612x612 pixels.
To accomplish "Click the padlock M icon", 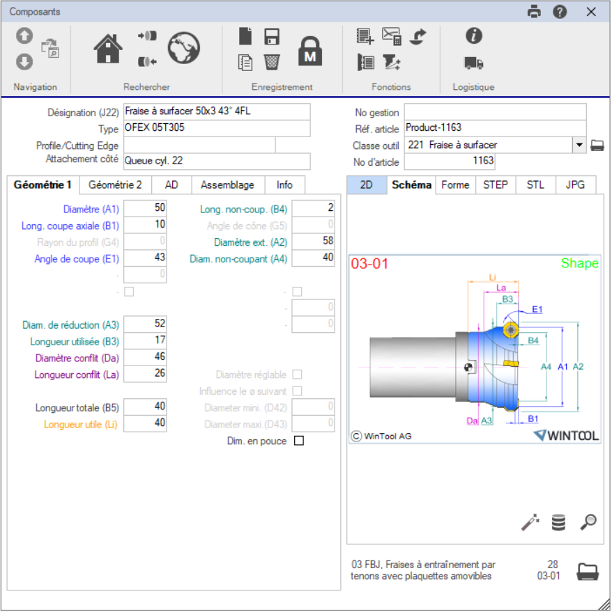I will click(310, 51).
